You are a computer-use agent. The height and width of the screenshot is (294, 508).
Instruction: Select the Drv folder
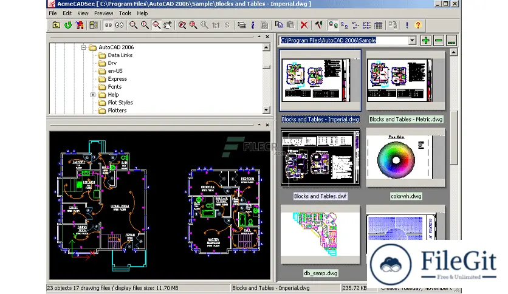coord(112,63)
